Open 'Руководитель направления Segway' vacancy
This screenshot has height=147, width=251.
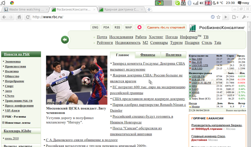[x=217, y=125]
